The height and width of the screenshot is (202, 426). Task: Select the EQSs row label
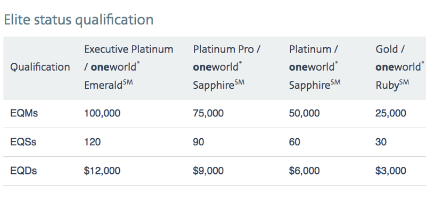coord(23,142)
